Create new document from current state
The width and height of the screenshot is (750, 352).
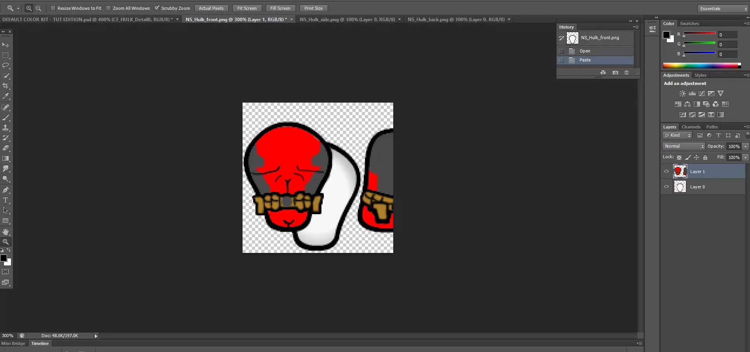pyautogui.click(x=603, y=72)
